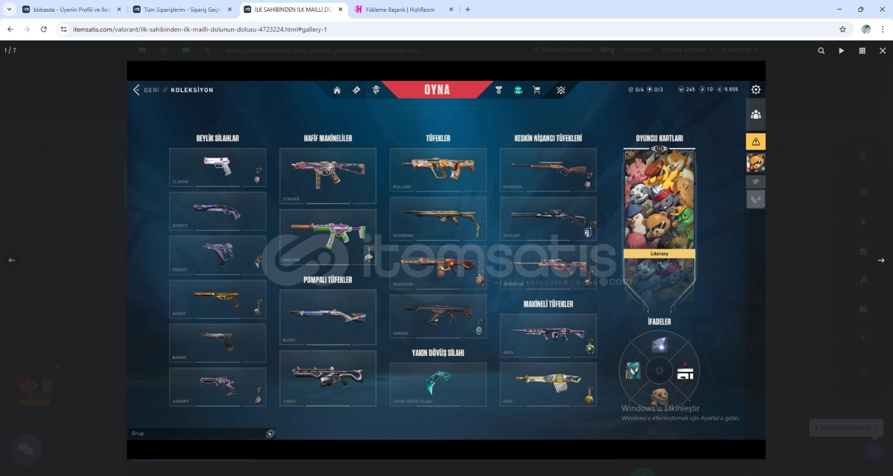
Task: View site information for itemsatis.com
Action: click(x=64, y=29)
